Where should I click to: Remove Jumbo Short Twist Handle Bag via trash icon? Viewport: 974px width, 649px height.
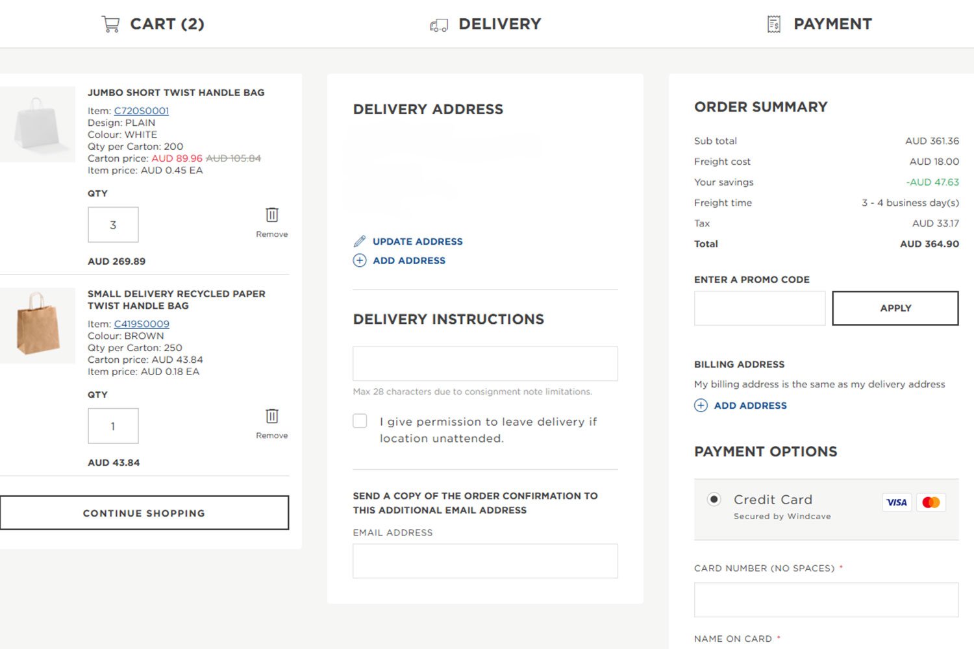pyautogui.click(x=272, y=215)
